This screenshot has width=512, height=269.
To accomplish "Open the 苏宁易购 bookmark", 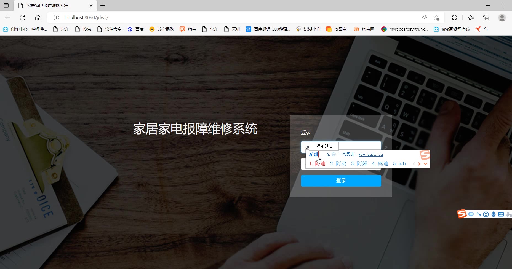I will 162,29.
